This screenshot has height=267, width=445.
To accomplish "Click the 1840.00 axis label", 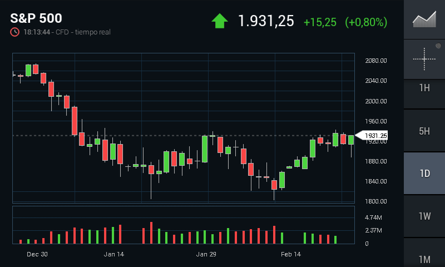I will point(376,181).
